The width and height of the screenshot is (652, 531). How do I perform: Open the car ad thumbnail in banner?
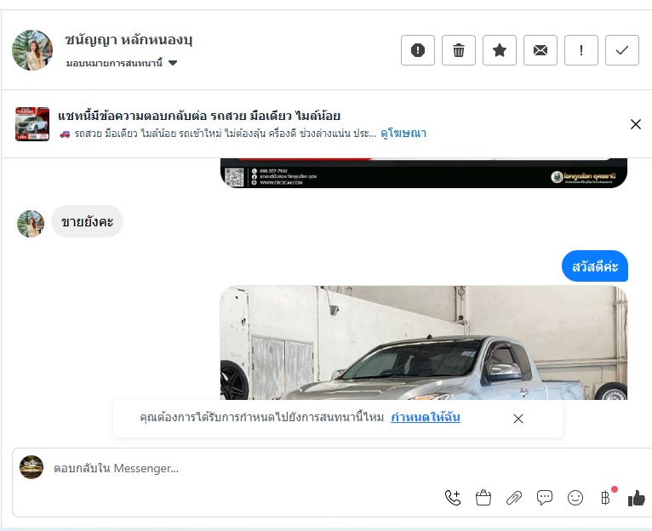(32, 124)
